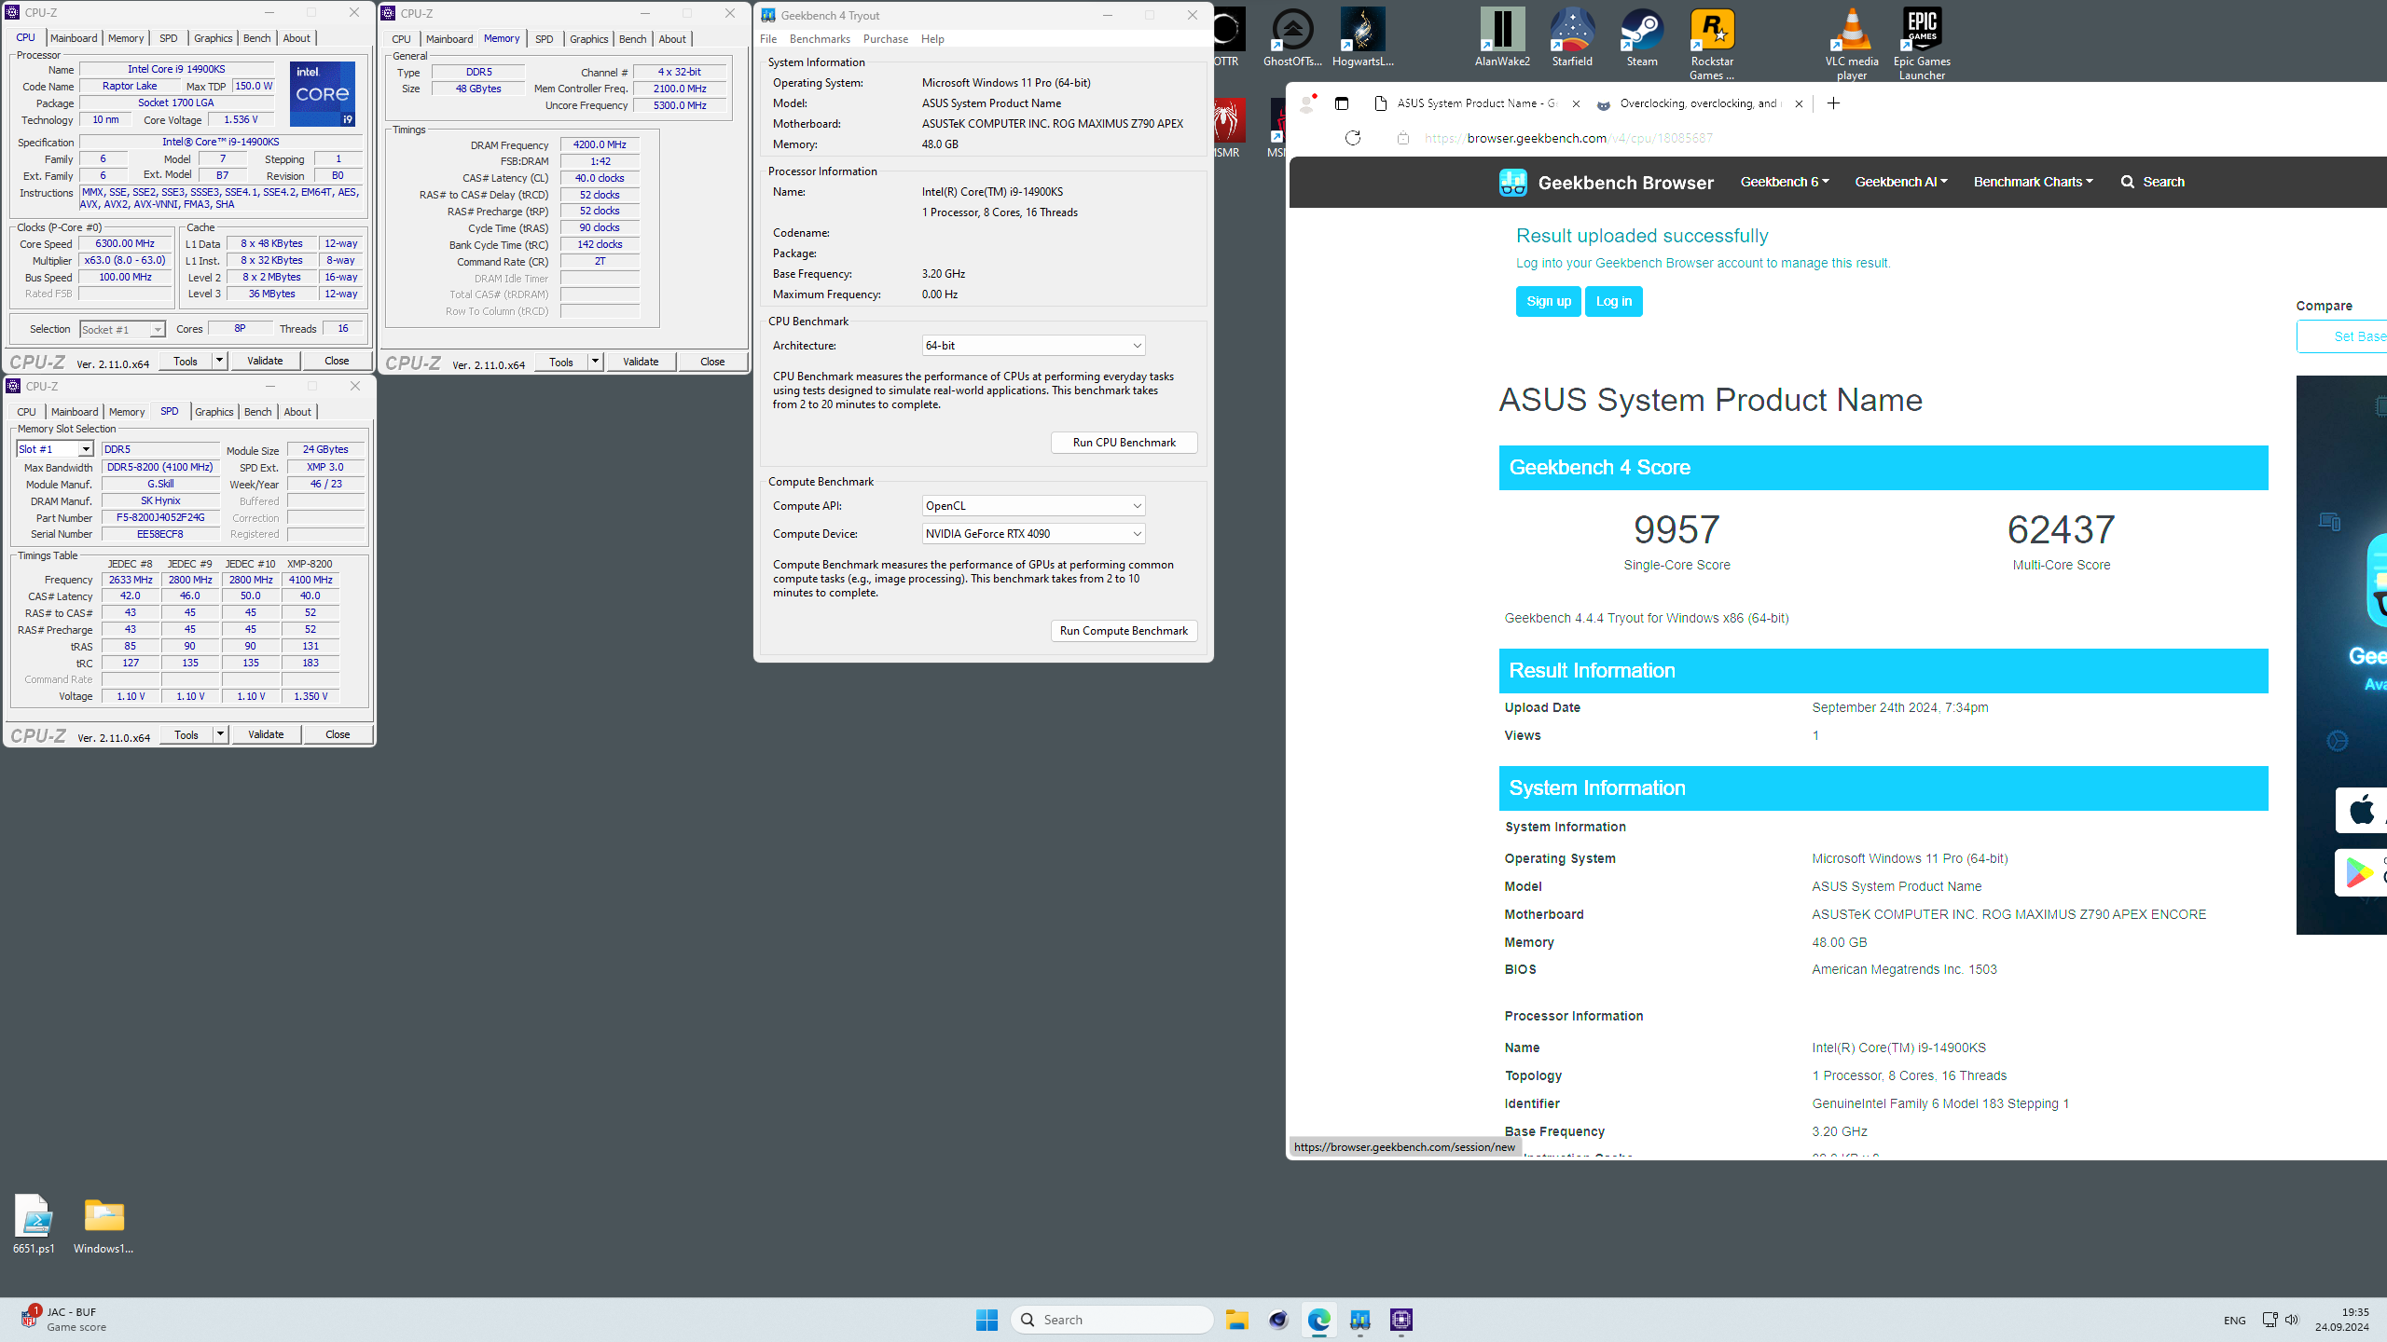Open network settings in system tray

tap(2270, 1320)
